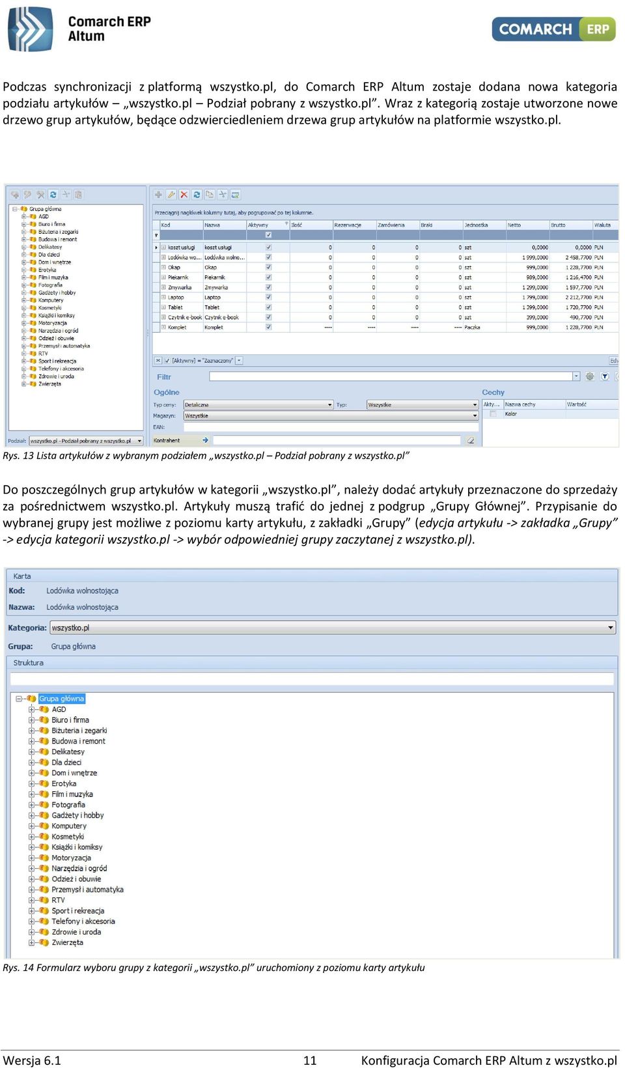
Task: Toggle the Aktywny checkbox in the filter row
Action: [268, 235]
